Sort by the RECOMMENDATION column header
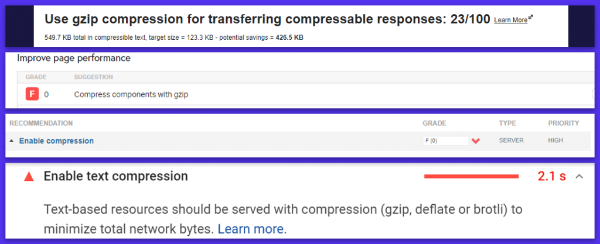This screenshot has height=244, width=600. click(41, 123)
